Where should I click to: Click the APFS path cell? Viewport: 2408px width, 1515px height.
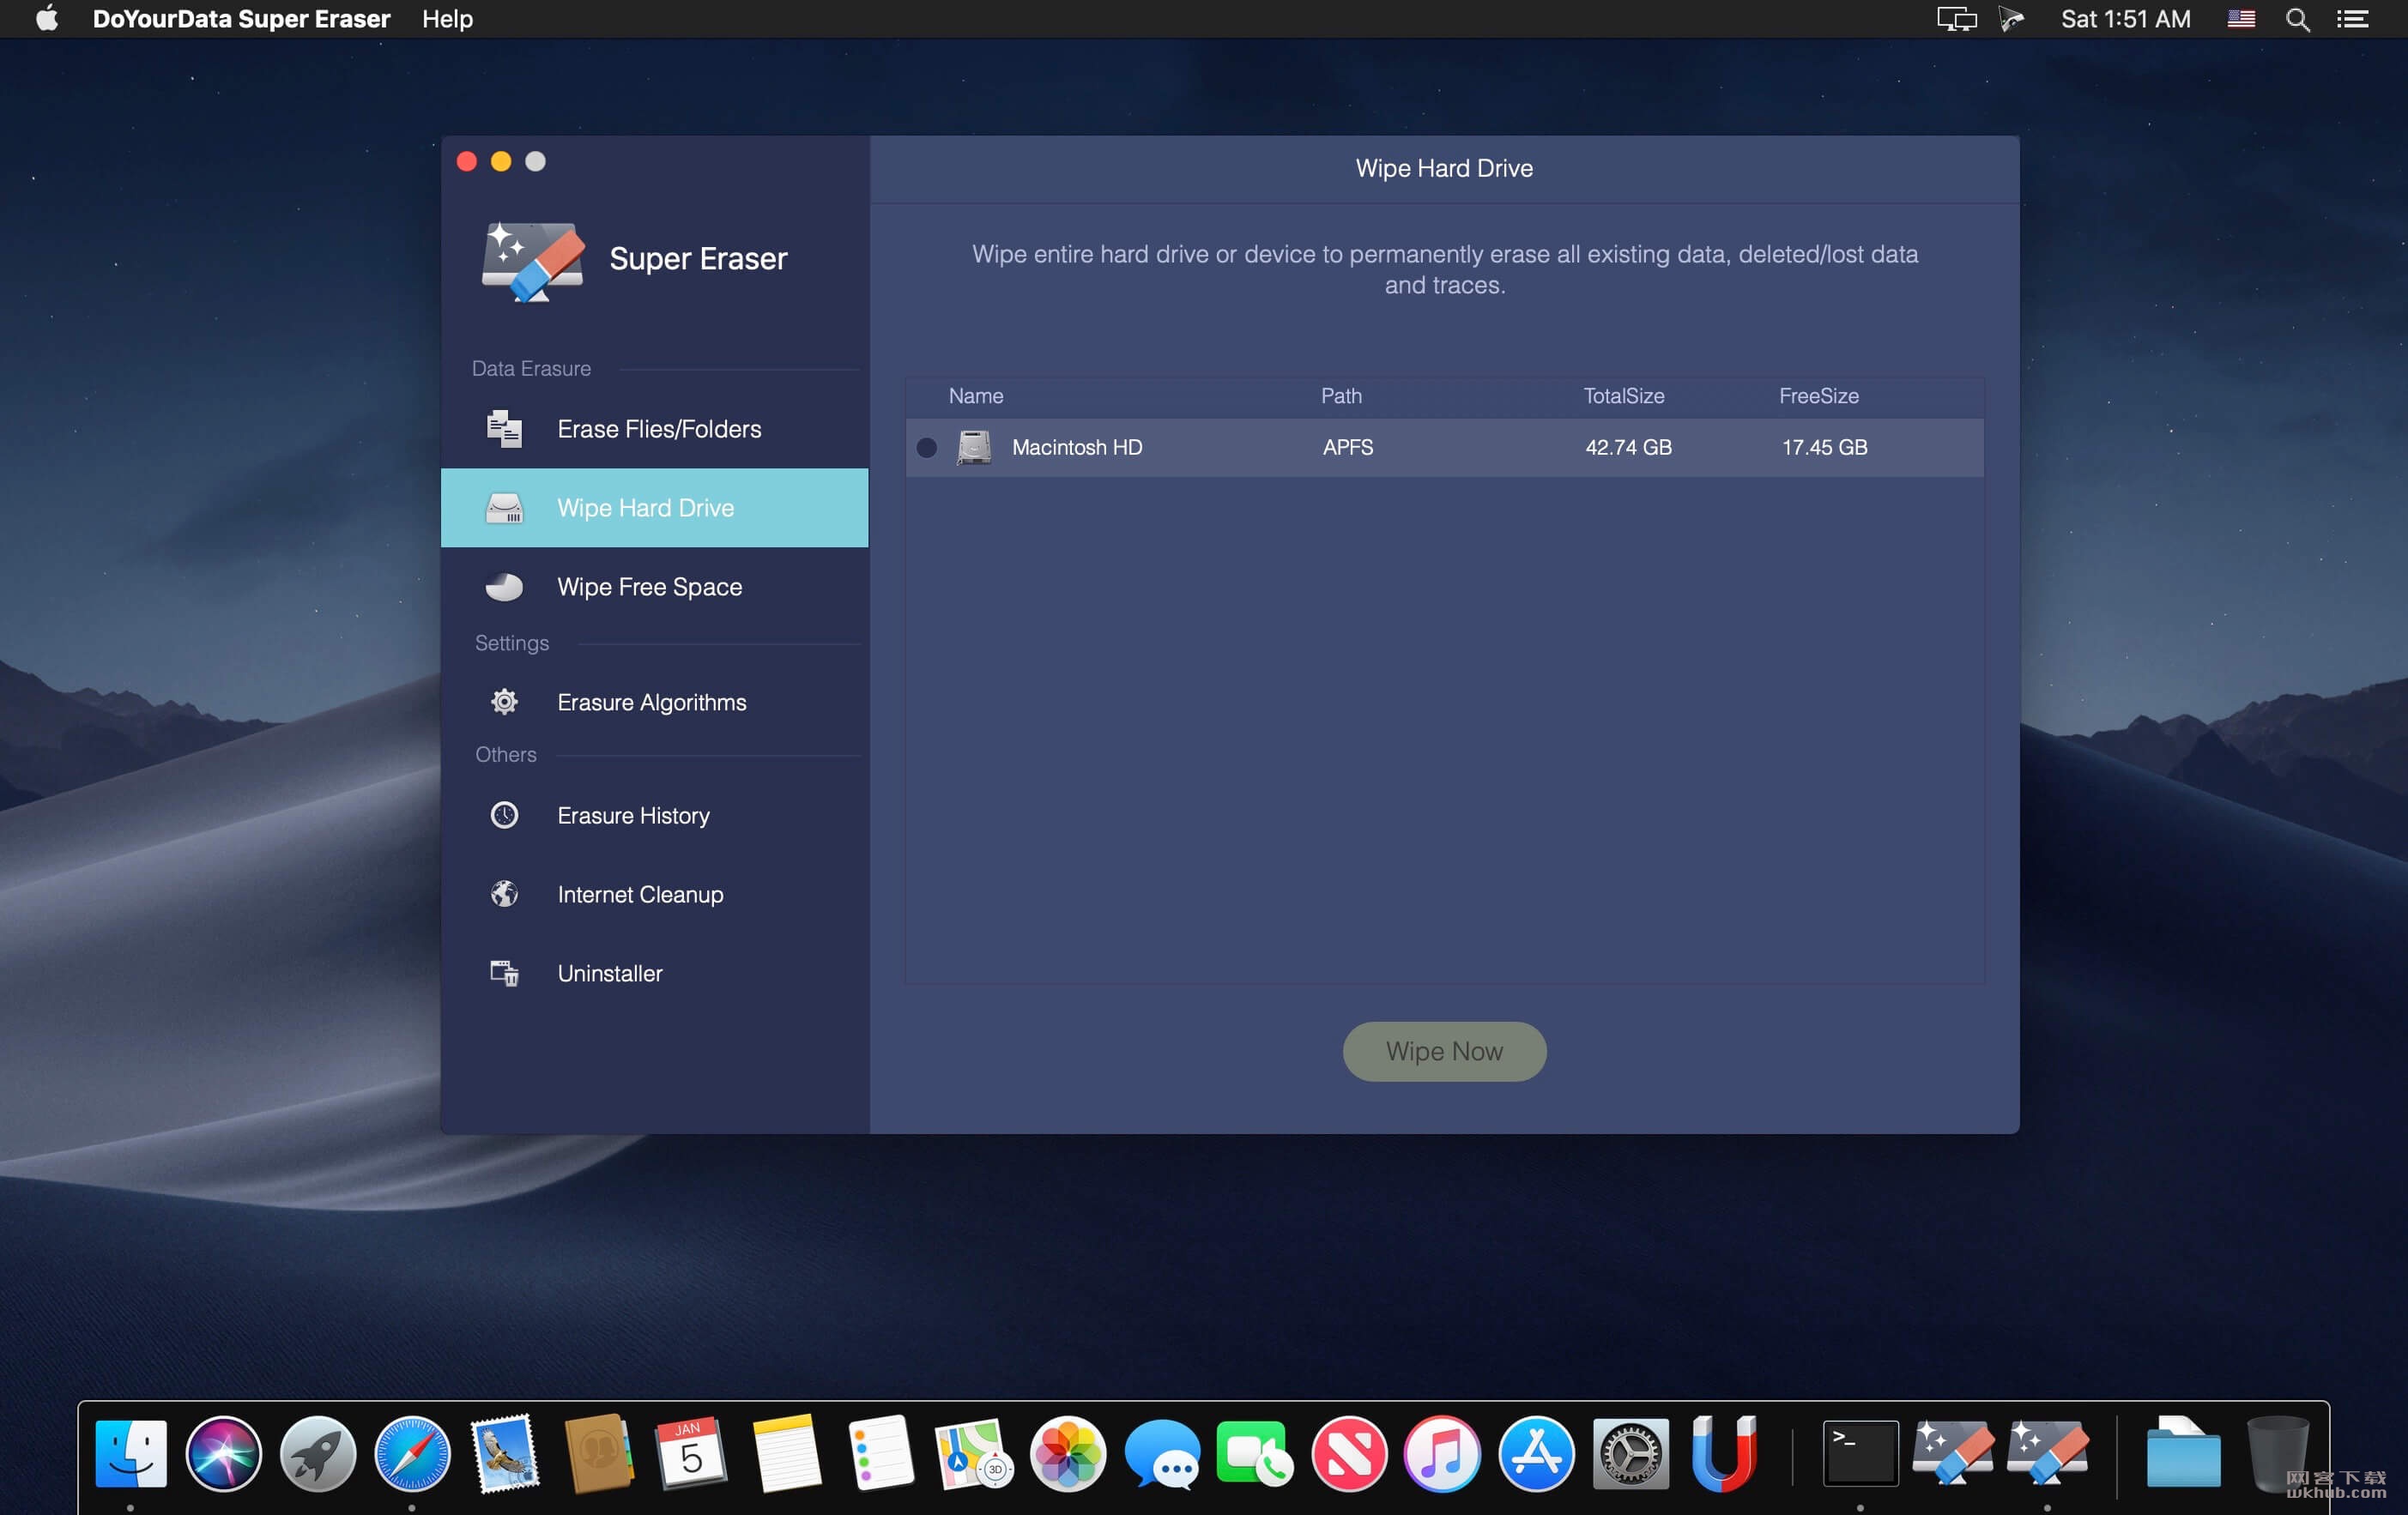click(1347, 448)
